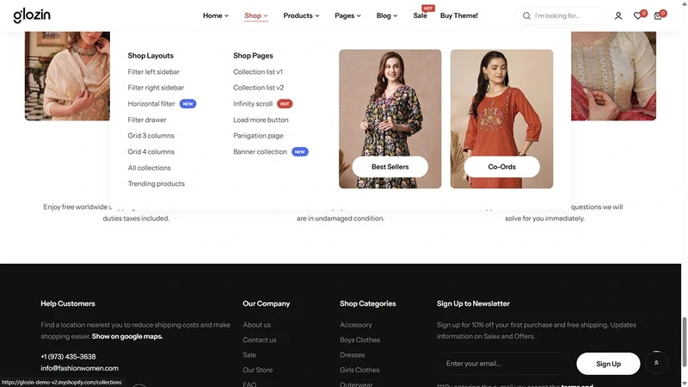Focus the Enter your email field
Image resolution: width=688 pixels, height=387 pixels.
tap(504, 363)
